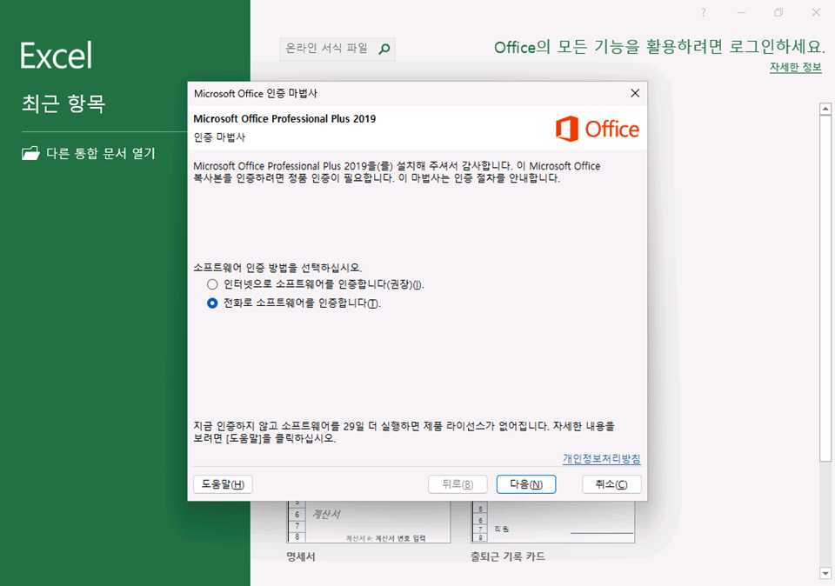Open the 출퇴근 기록 카드 template thumbnail
835x586 pixels.
(553, 523)
